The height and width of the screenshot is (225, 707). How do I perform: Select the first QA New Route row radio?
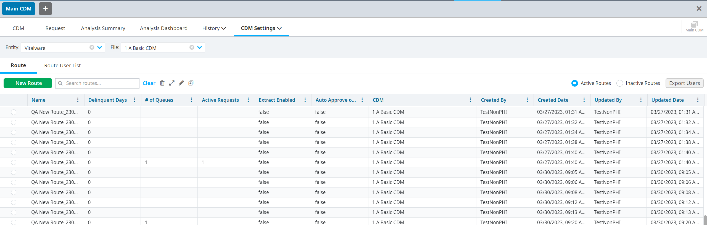tap(14, 112)
